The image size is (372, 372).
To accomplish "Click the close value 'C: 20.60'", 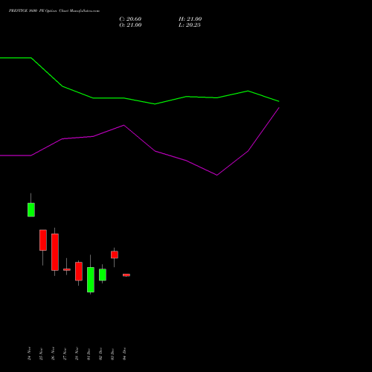I will 130,19.
